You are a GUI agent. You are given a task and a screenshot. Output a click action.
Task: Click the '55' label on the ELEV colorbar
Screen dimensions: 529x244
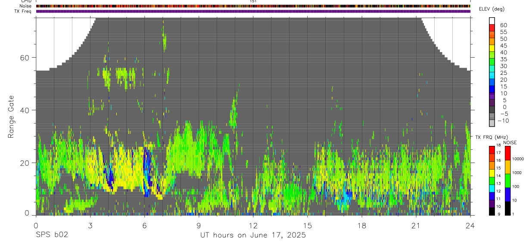(x=503, y=32)
